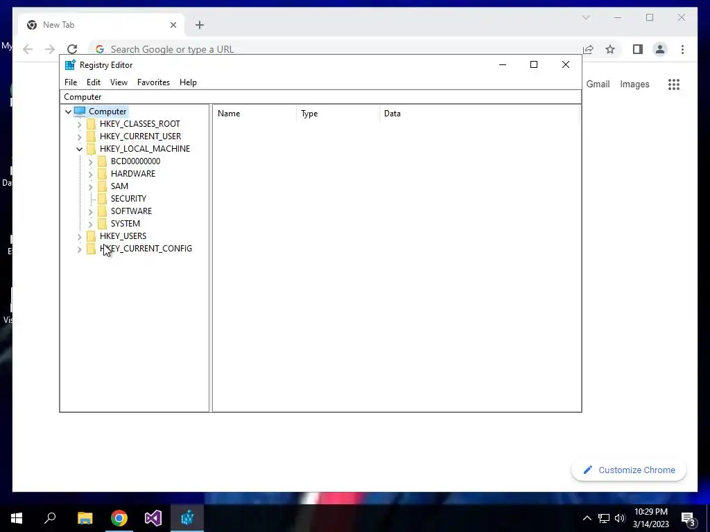Open Chrome tab search dropdown arrow

[586, 17]
